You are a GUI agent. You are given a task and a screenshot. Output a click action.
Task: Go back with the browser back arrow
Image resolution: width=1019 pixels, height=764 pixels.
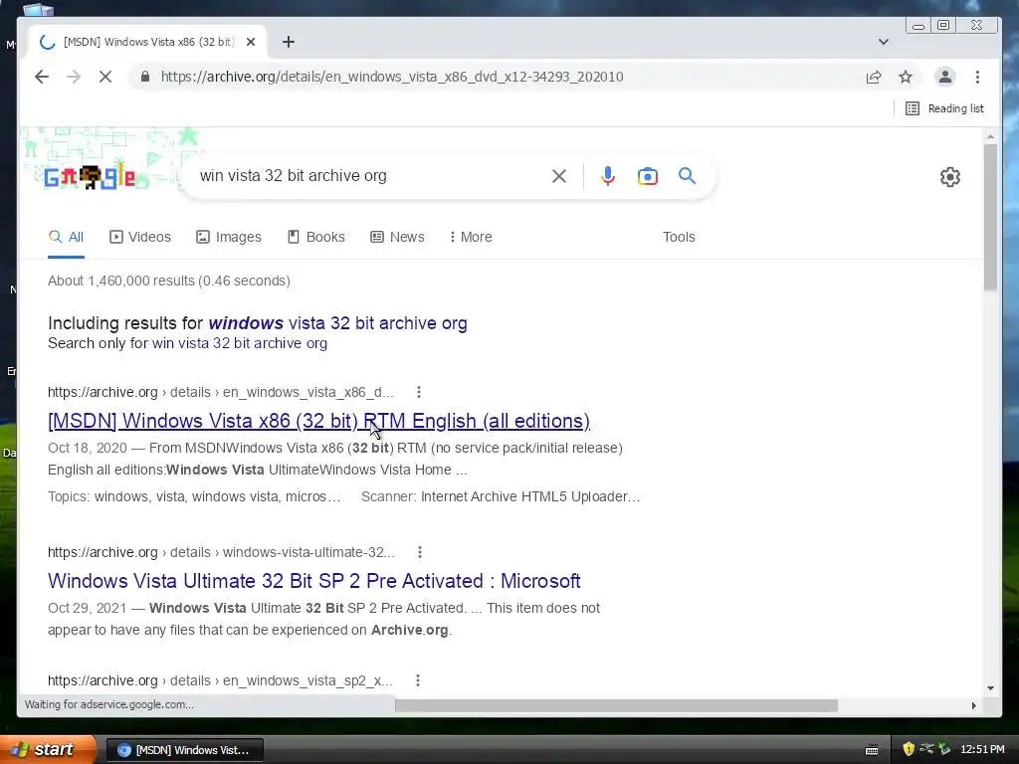click(x=42, y=77)
